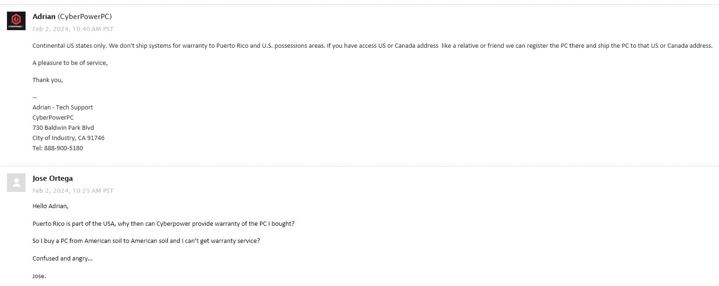The height and width of the screenshot is (286, 719).
Task: Click Jose Ortega's default profile avatar
Action: click(16, 183)
